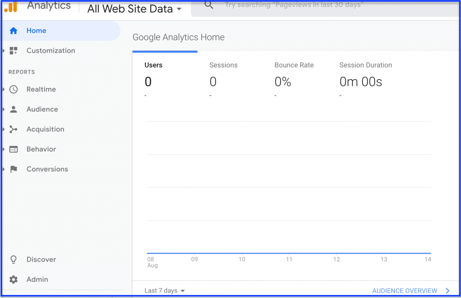Click the Customization dashboard icon

(x=14, y=50)
